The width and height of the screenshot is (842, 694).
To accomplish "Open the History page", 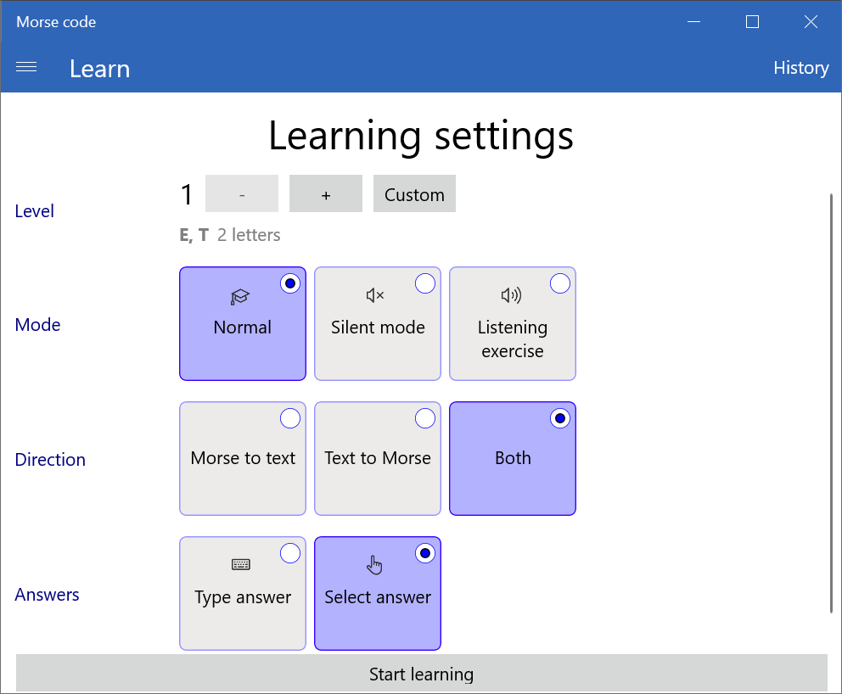I will coord(800,68).
